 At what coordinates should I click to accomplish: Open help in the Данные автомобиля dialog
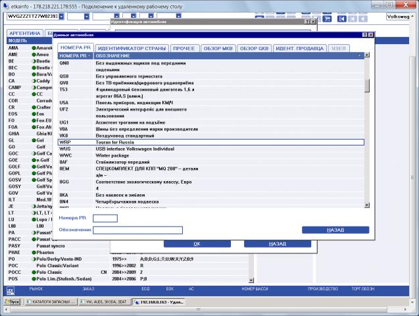coord(365,35)
